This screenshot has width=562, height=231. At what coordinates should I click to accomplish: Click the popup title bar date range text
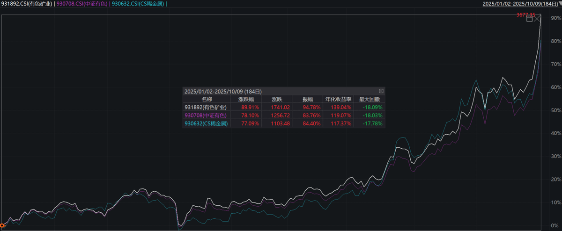[x=223, y=91]
